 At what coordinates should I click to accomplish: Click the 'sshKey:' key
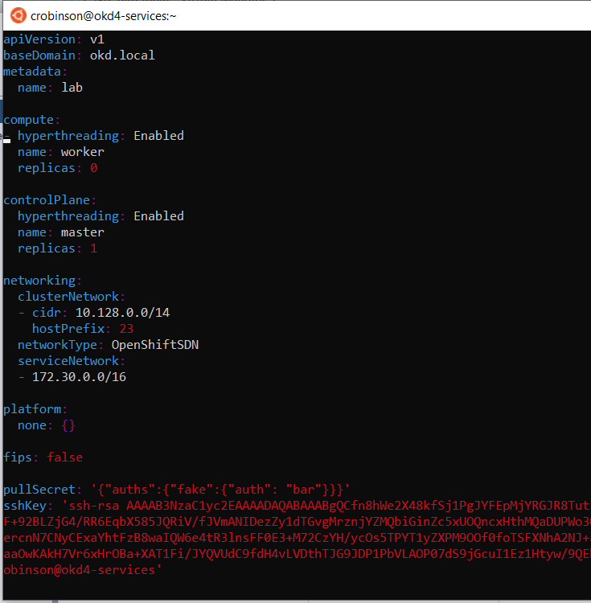click(28, 506)
